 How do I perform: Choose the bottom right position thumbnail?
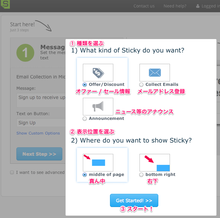155,163
